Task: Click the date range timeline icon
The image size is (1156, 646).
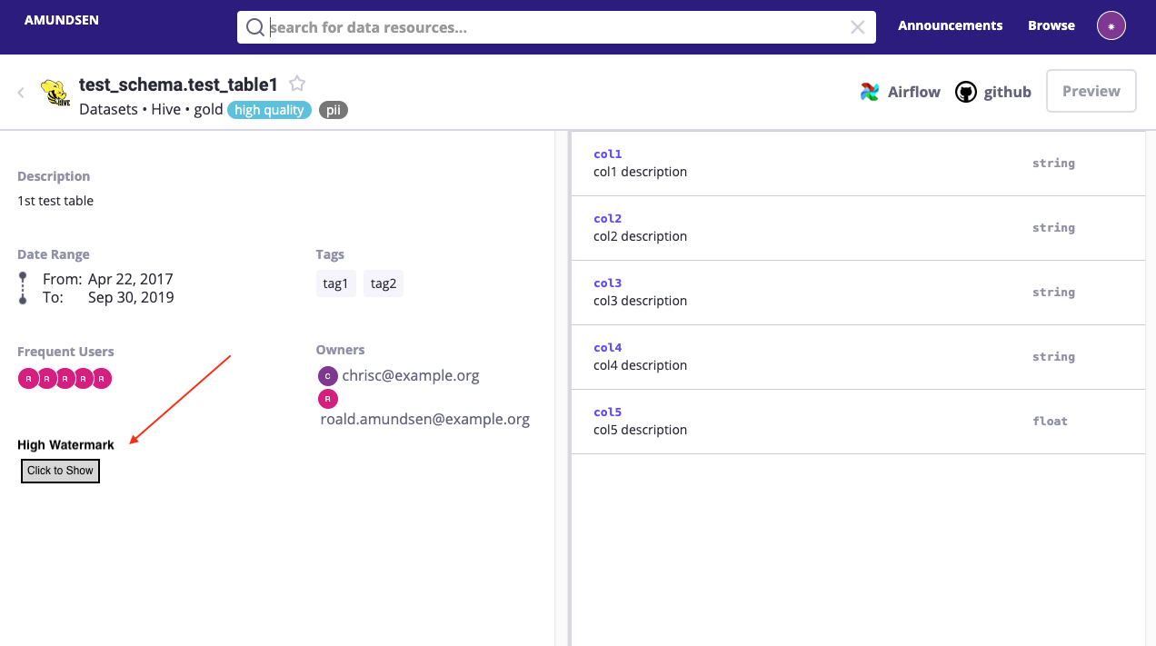Action: [23, 288]
